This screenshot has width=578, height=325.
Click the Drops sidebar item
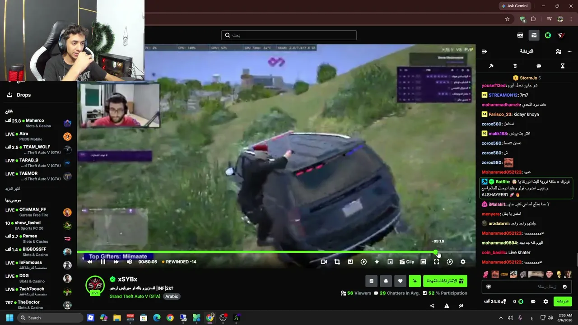[19, 95]
